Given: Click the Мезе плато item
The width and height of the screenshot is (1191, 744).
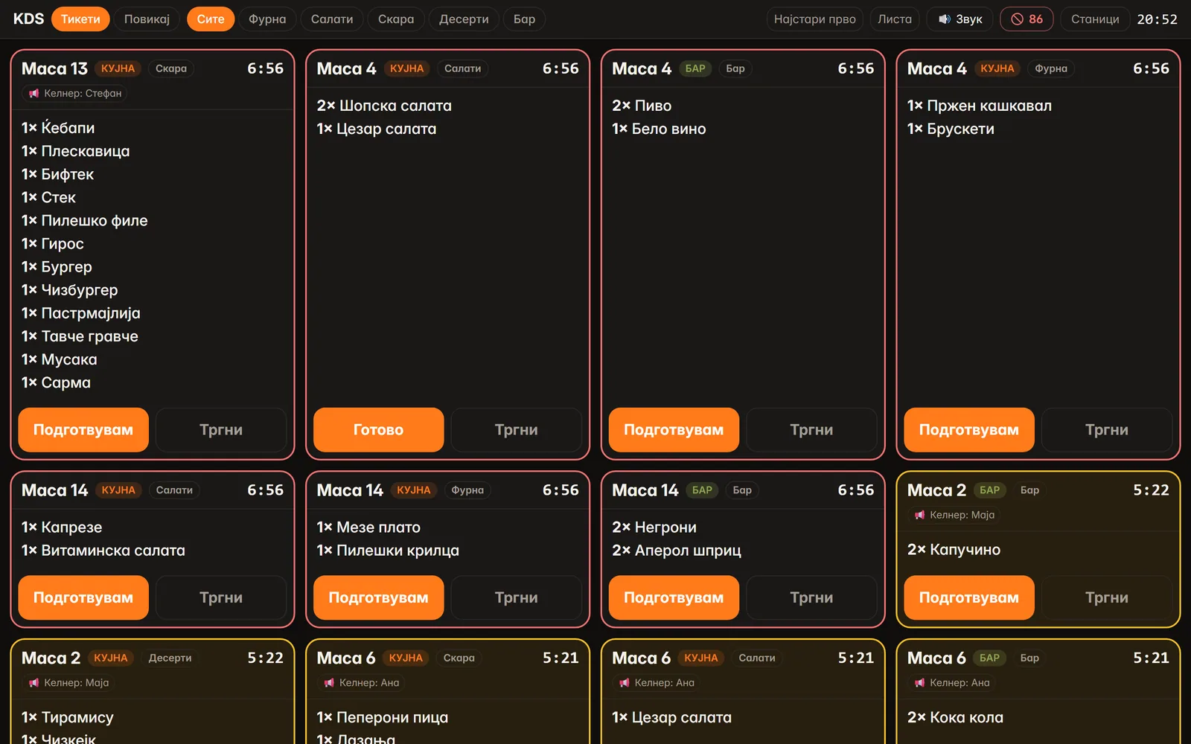Looking at the screenshot, I should [x=368, y=527].
